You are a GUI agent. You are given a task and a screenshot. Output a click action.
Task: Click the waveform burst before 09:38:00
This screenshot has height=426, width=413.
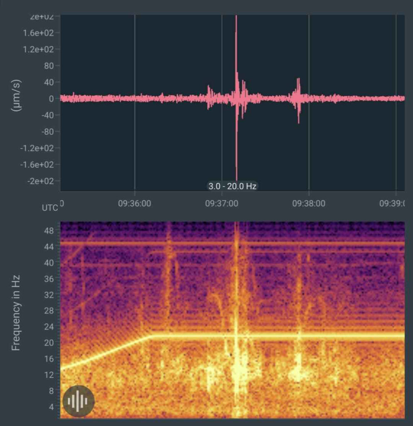(x=297, y=100)
